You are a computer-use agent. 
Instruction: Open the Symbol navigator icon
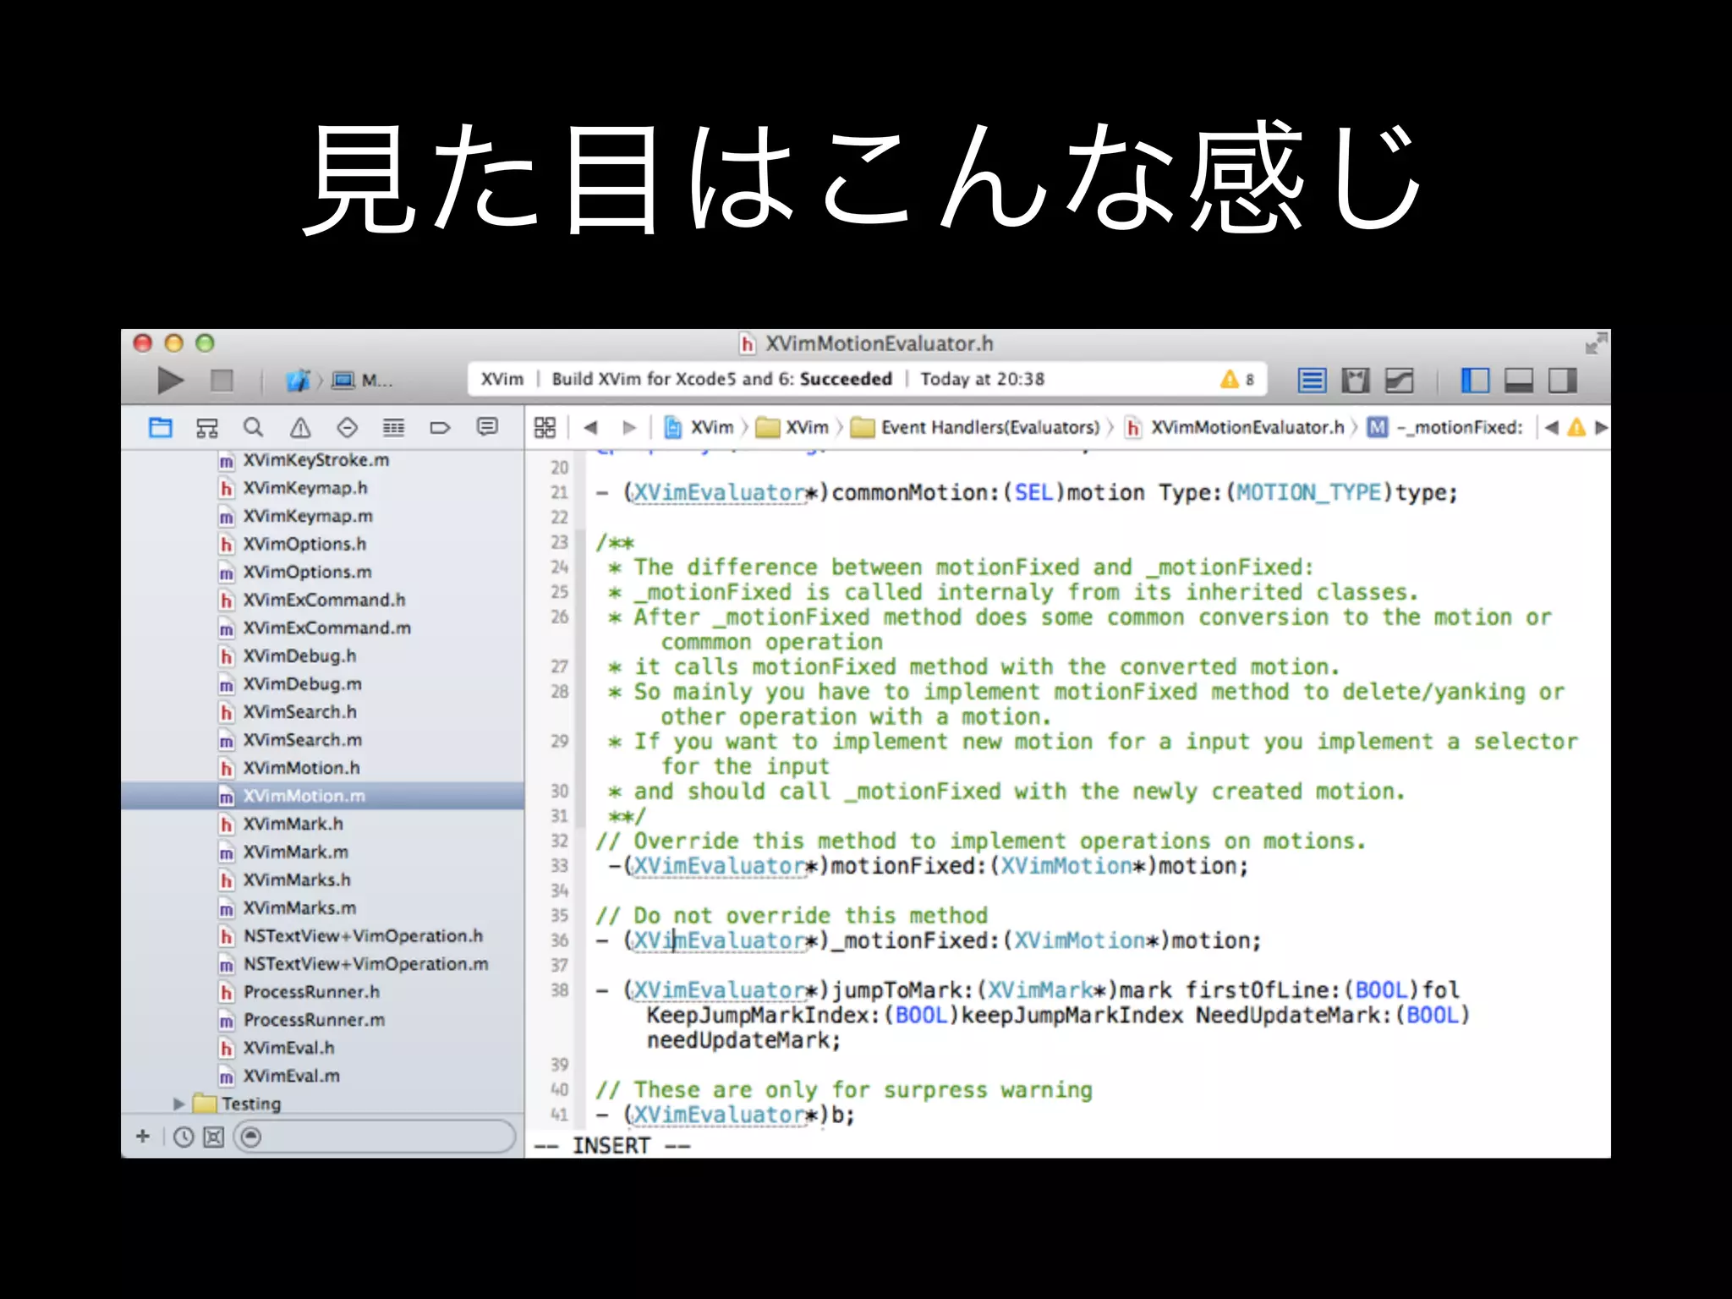pyautogui.click(x=207, y=428)
